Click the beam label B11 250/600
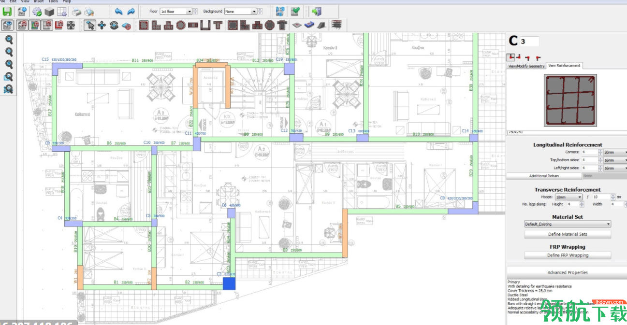Screen dimensions: 627x325 (143, 60)
